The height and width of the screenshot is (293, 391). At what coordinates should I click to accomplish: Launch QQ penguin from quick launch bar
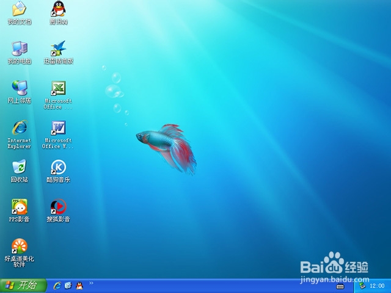tap(79, 286)
